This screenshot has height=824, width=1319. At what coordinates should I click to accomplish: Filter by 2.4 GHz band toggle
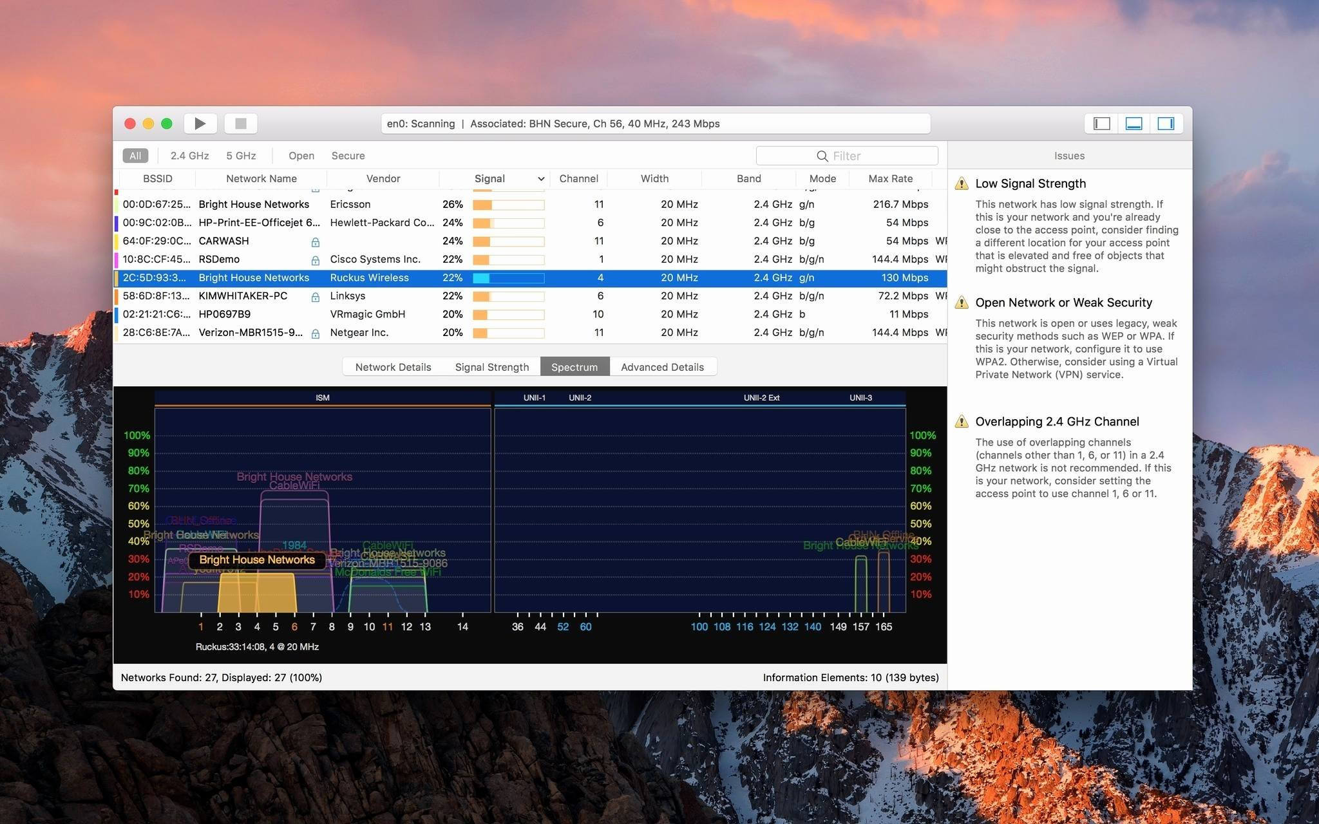[x=186, y=154]
